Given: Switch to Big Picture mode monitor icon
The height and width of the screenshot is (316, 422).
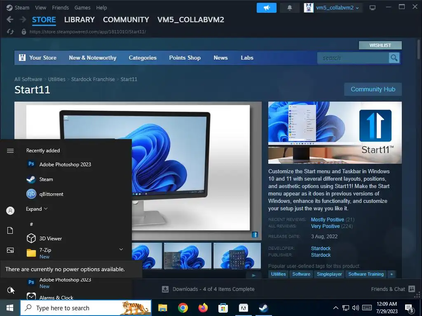Looking at the screenshot, I should (x=373, y=8).
